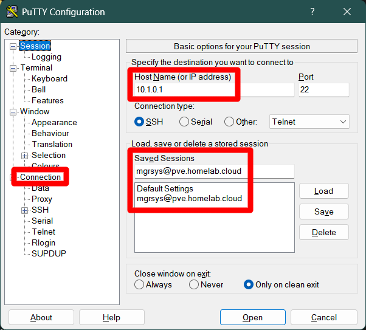The height and width of the screenshot is (330, 366).
Task: Open the Serial category in tree
Action: 42,221
